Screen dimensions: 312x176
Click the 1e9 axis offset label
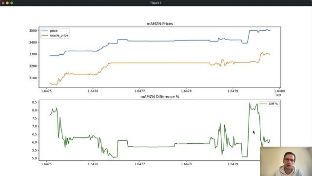(x=278, y=95)
